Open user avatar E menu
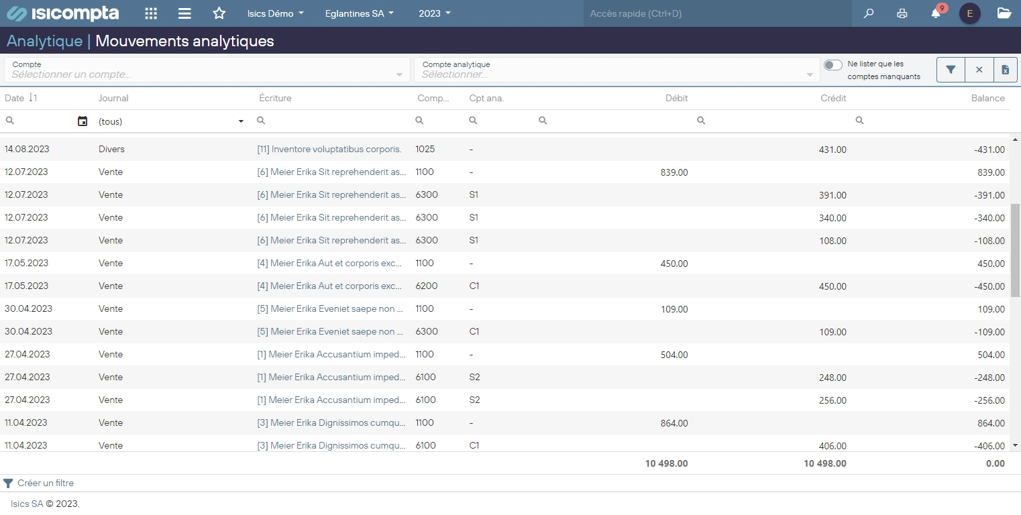The width and height of the screenshot is (1021, 515). [x=970, y=13]
